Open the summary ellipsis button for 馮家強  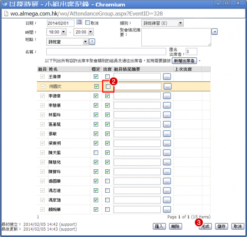pos(167,200)
